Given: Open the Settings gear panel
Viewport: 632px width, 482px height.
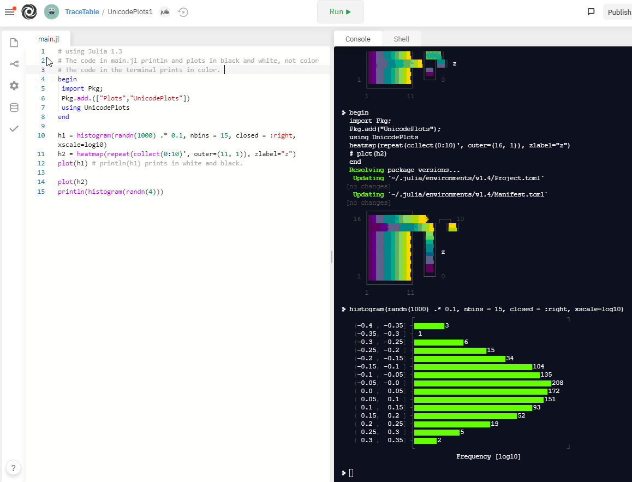Looking at the screenshot, I should (x=14, y=86).
